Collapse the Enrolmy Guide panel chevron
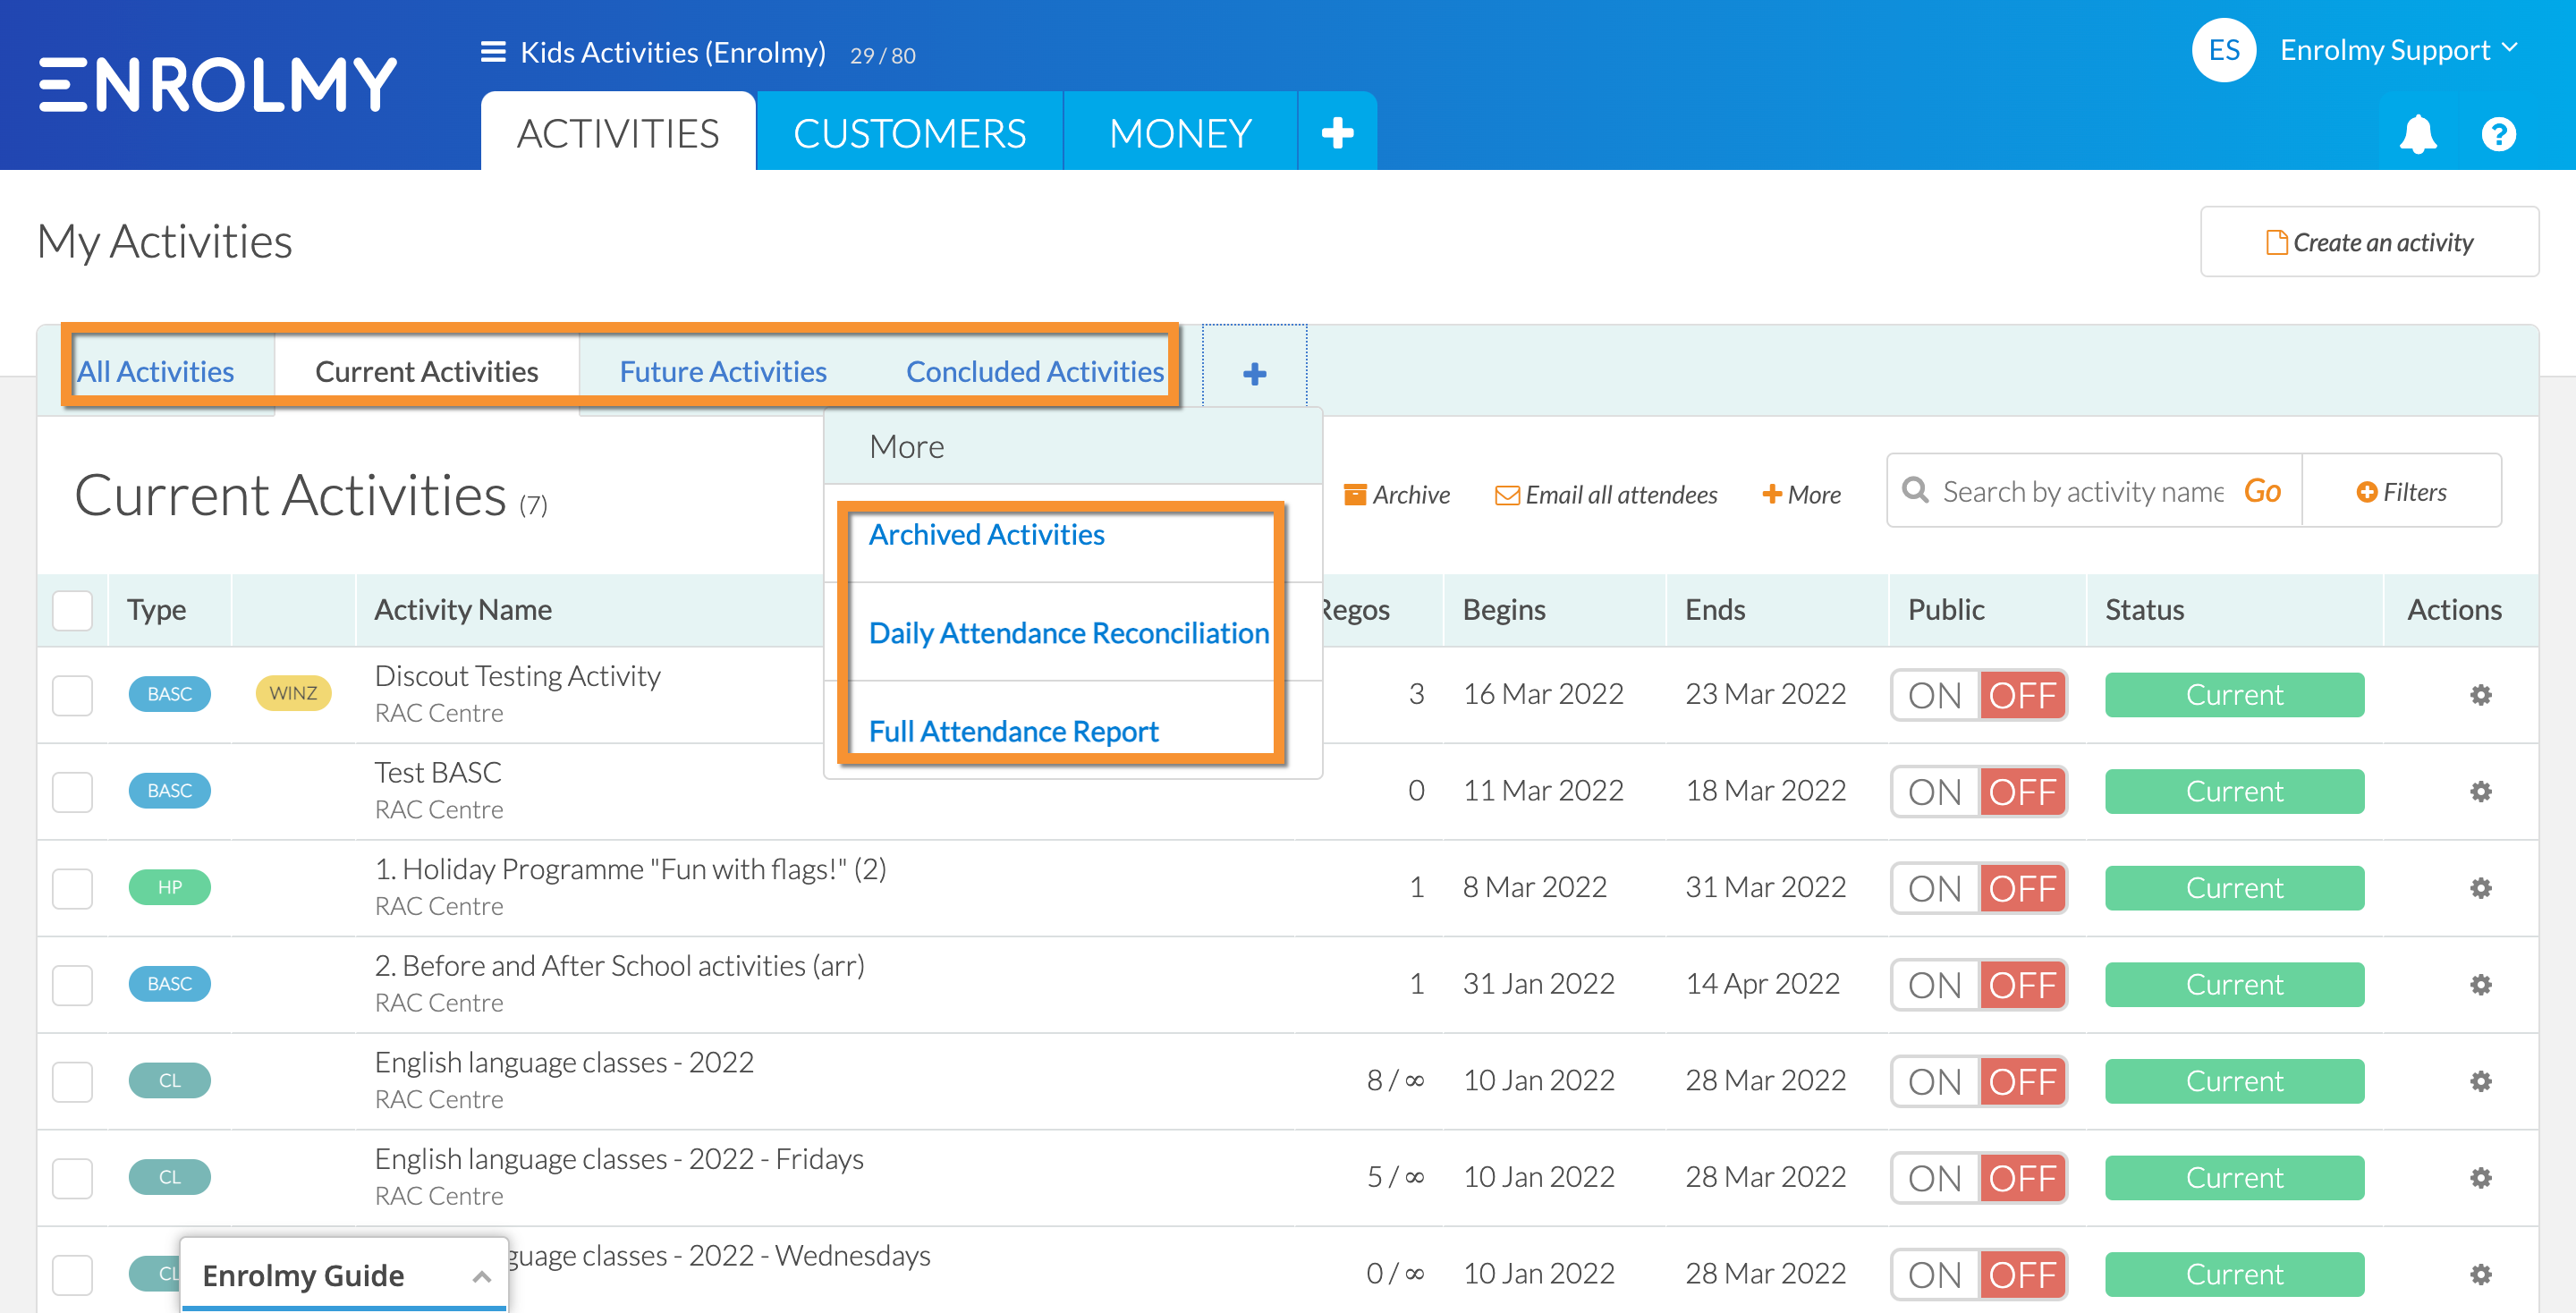The height and width of the screenshot is (1313, 2576). tap(481, 1277)
